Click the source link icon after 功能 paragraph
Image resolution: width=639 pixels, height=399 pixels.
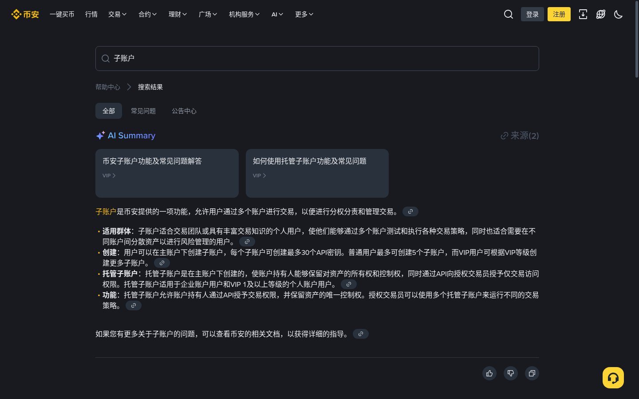click(134, 305)
